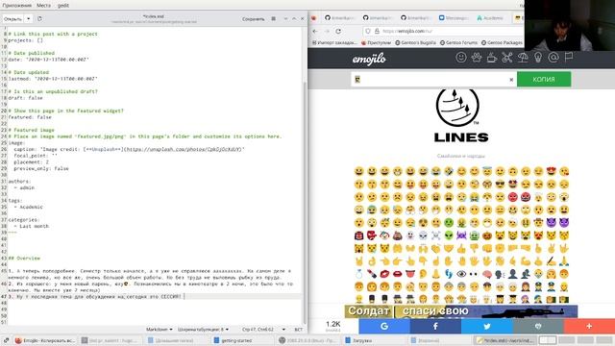Click the 'featured: false' line in editor
Screen dimensions: 615x346
pyautogui.click(x=30, y=117)
